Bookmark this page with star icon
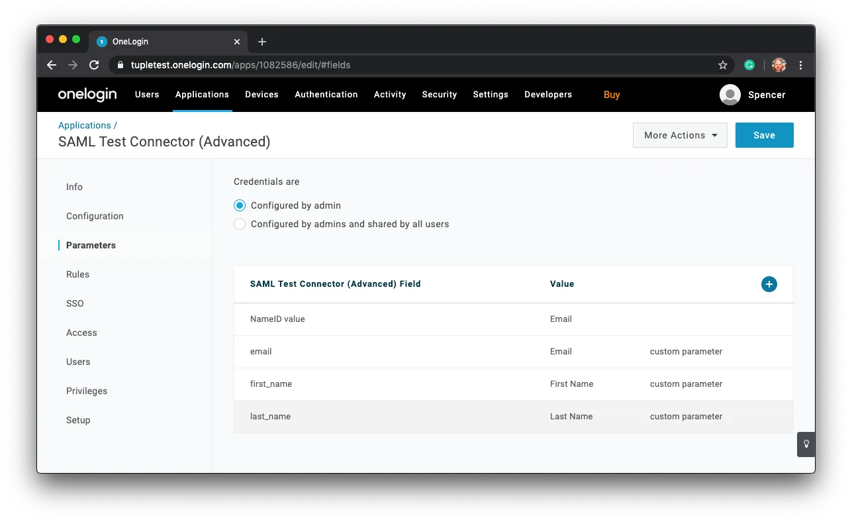The width and height of the screenshot is (852, 522). (x=723, y=65)
